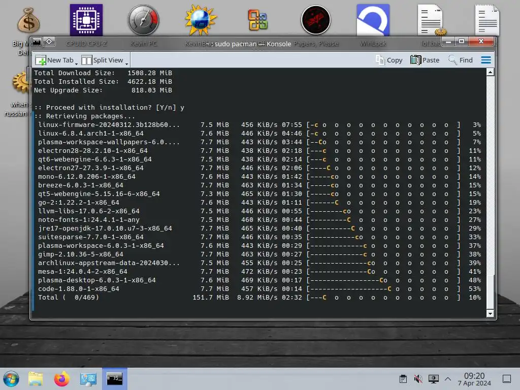This screenshot has height=390, width=520.
Task: Open the Konsole hamburger menu
Action: 486,60
